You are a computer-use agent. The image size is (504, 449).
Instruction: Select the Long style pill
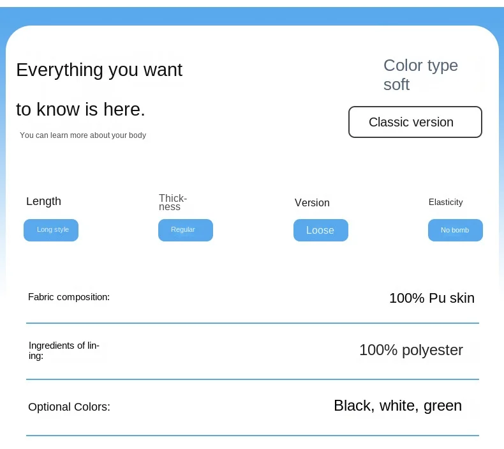[51, 230]
